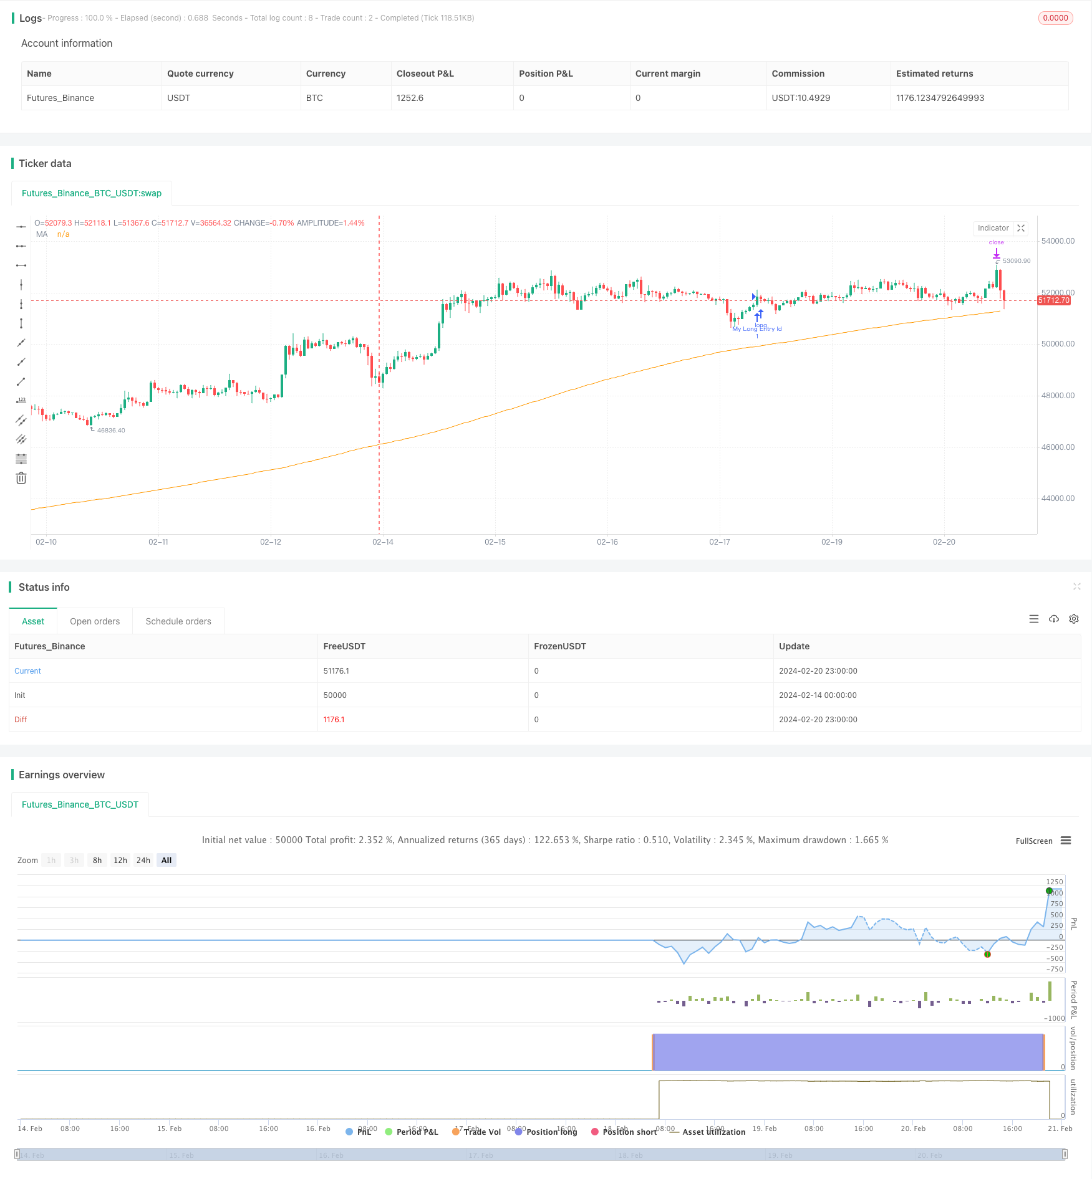Set earnings chart zoom to All
1092x1179 pixels.
[x=167, y=860]
